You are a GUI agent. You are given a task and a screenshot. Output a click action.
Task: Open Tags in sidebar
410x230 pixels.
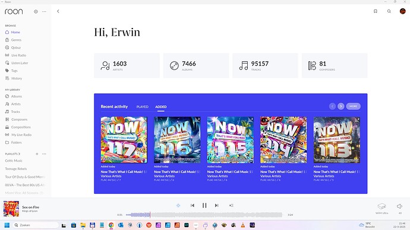tap(11, 71)
